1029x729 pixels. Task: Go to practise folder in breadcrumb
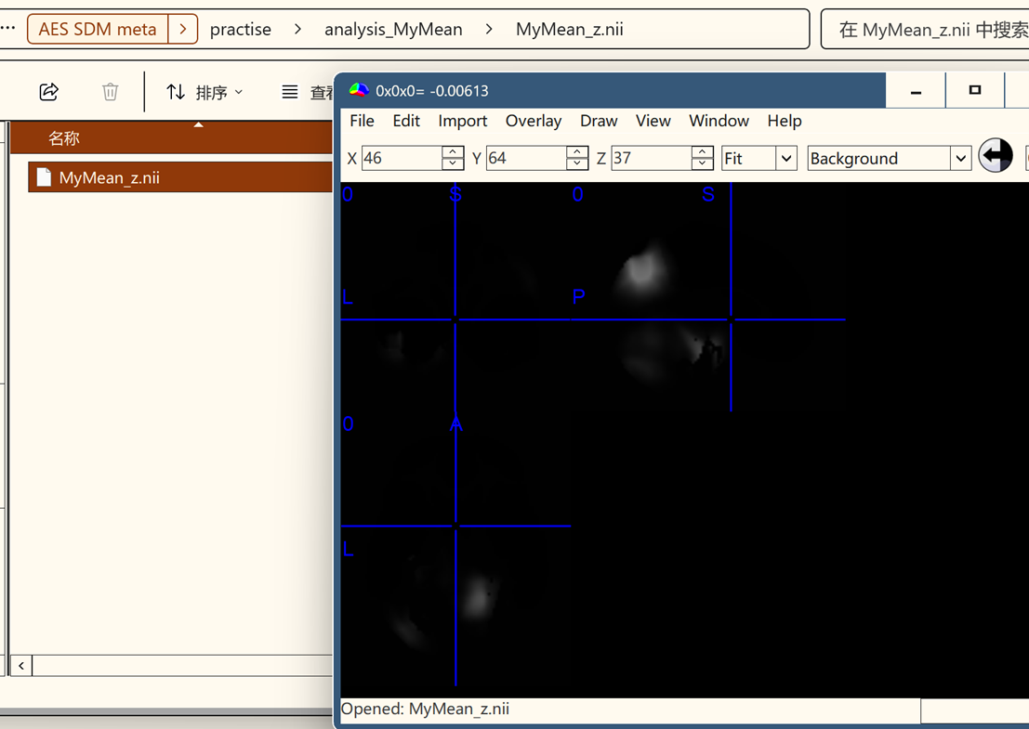pyautogui.click(x=241, y=29)
